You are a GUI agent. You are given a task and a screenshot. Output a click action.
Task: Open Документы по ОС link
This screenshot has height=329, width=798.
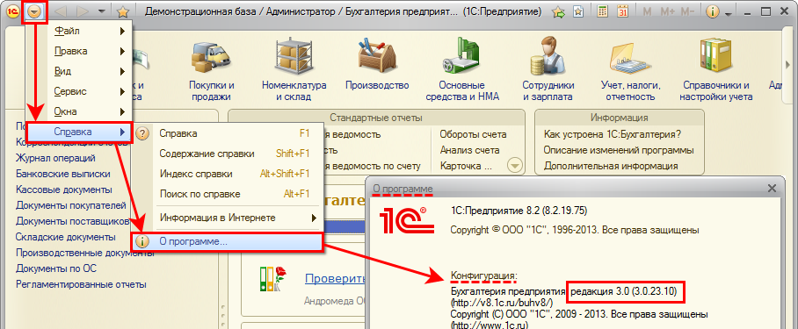point(56,268)
